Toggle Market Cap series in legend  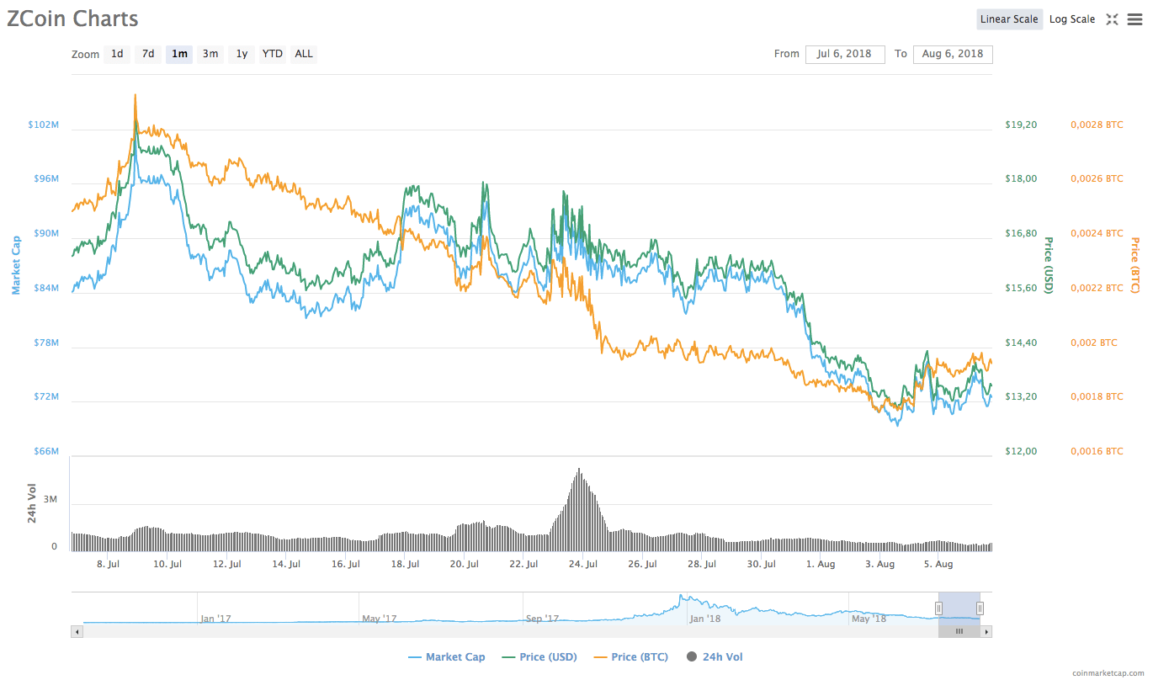(446, 657)
